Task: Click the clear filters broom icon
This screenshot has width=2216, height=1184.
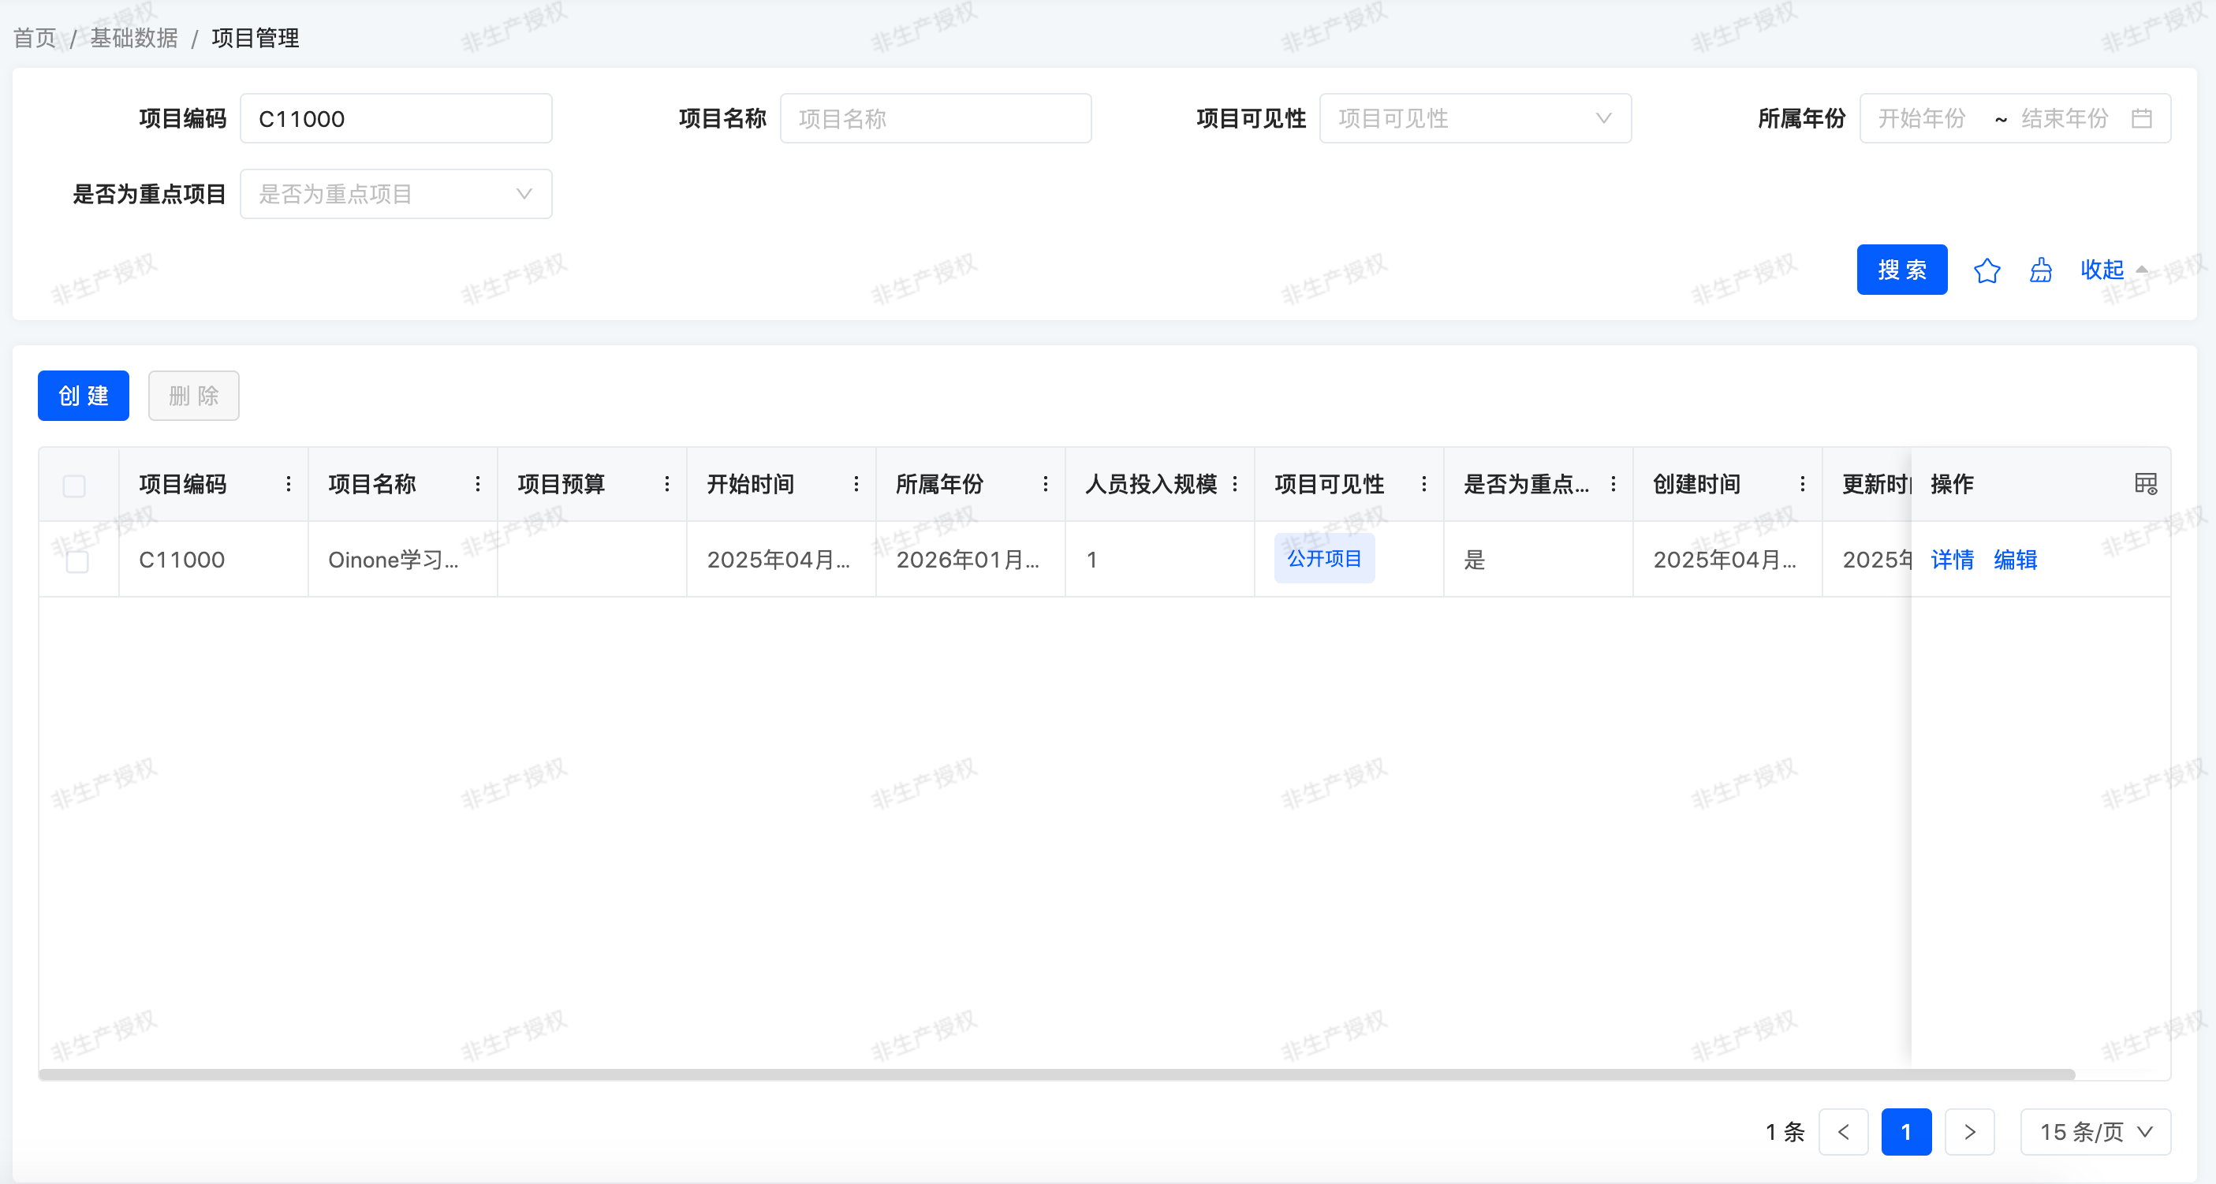Action: click(x=2040, y=271)
